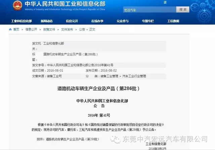The width and height of the screenshot is (215, 150).
Task: Click the home icon in breadcrumb
Action: pos(10,29)
